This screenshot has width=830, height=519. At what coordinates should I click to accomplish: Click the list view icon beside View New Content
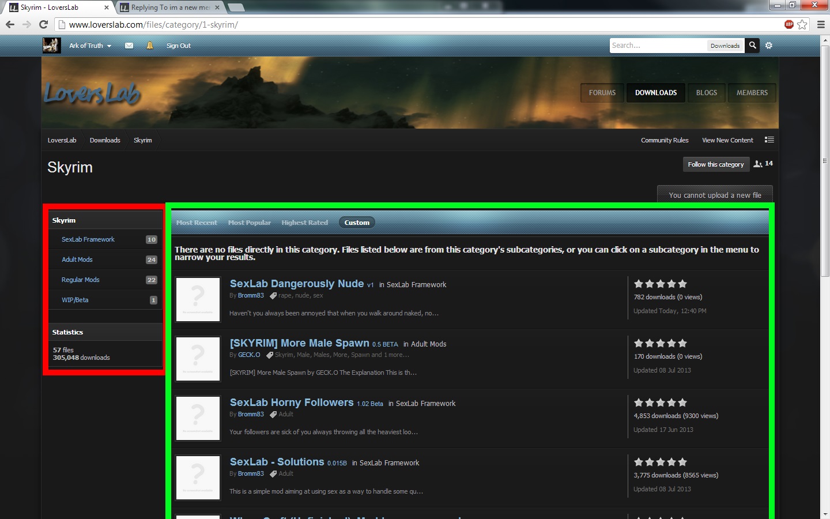pyautogui.click(x=769, y=140)
